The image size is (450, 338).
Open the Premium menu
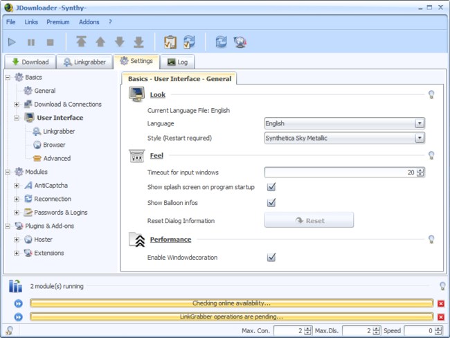[x=58, y=22]
